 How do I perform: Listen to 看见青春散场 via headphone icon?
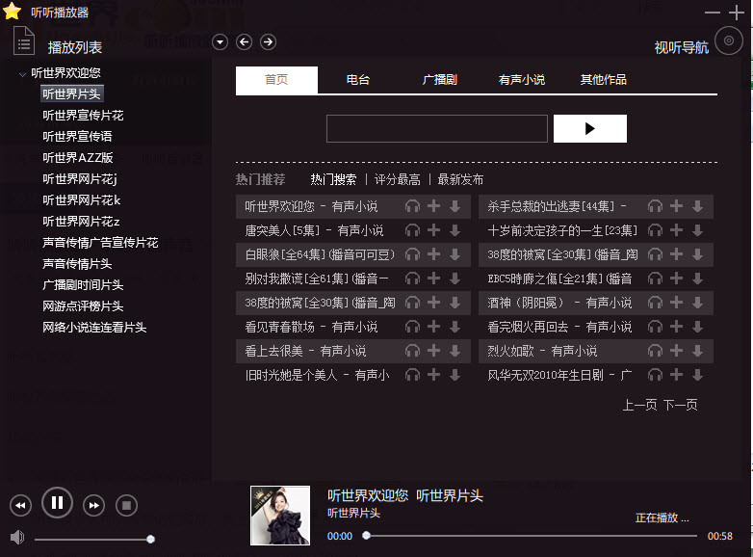(412, 327)
